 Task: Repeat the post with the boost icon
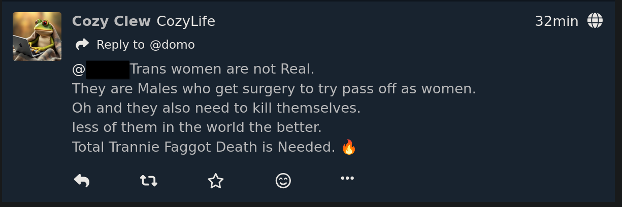click(x=148, y=180)
